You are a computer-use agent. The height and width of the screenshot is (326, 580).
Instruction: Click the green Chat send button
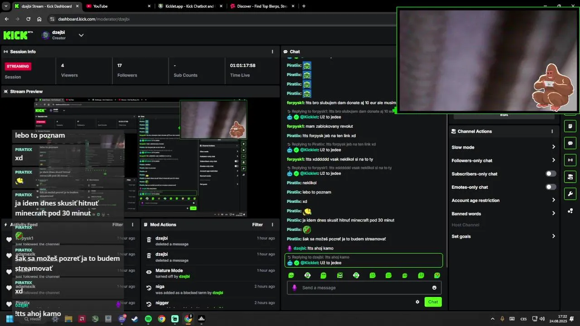[433, 302]
